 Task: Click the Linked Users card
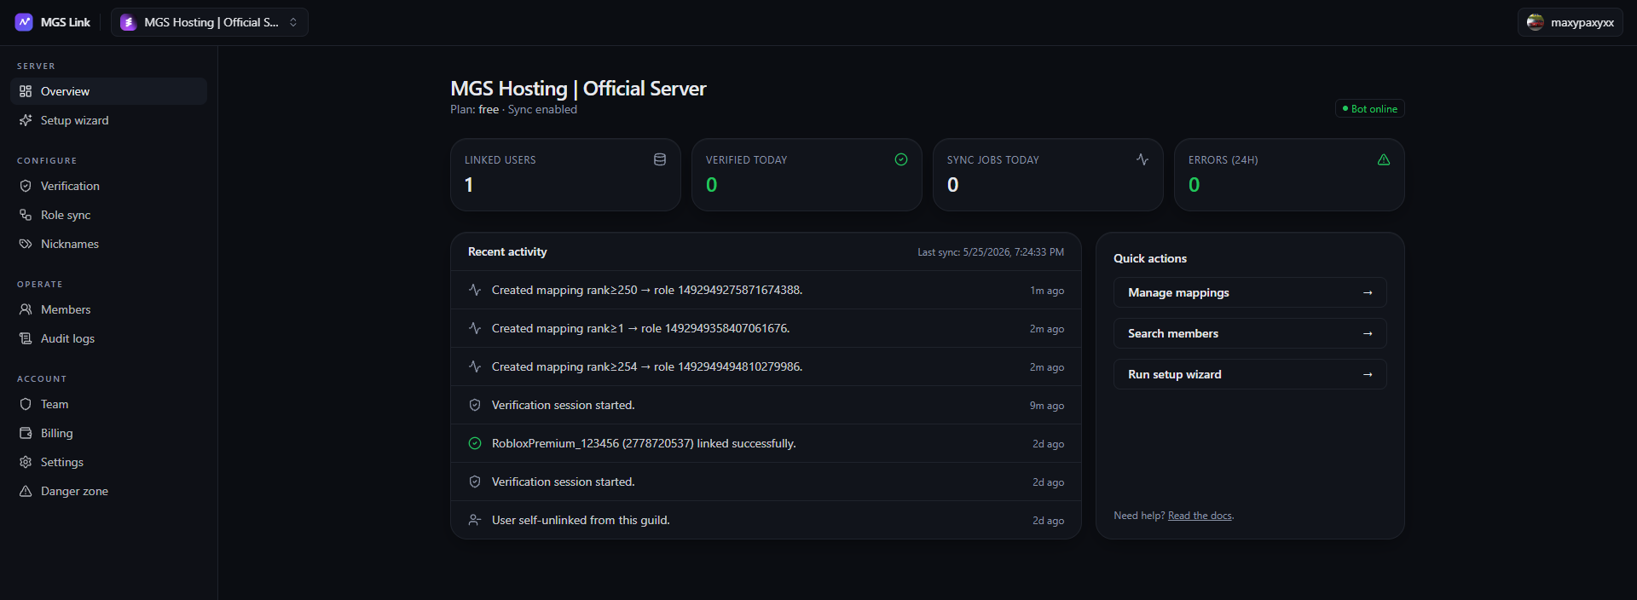[565, 175]
